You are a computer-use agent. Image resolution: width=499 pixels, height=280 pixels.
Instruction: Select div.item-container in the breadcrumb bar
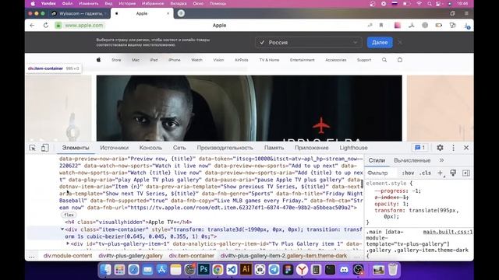192,256
